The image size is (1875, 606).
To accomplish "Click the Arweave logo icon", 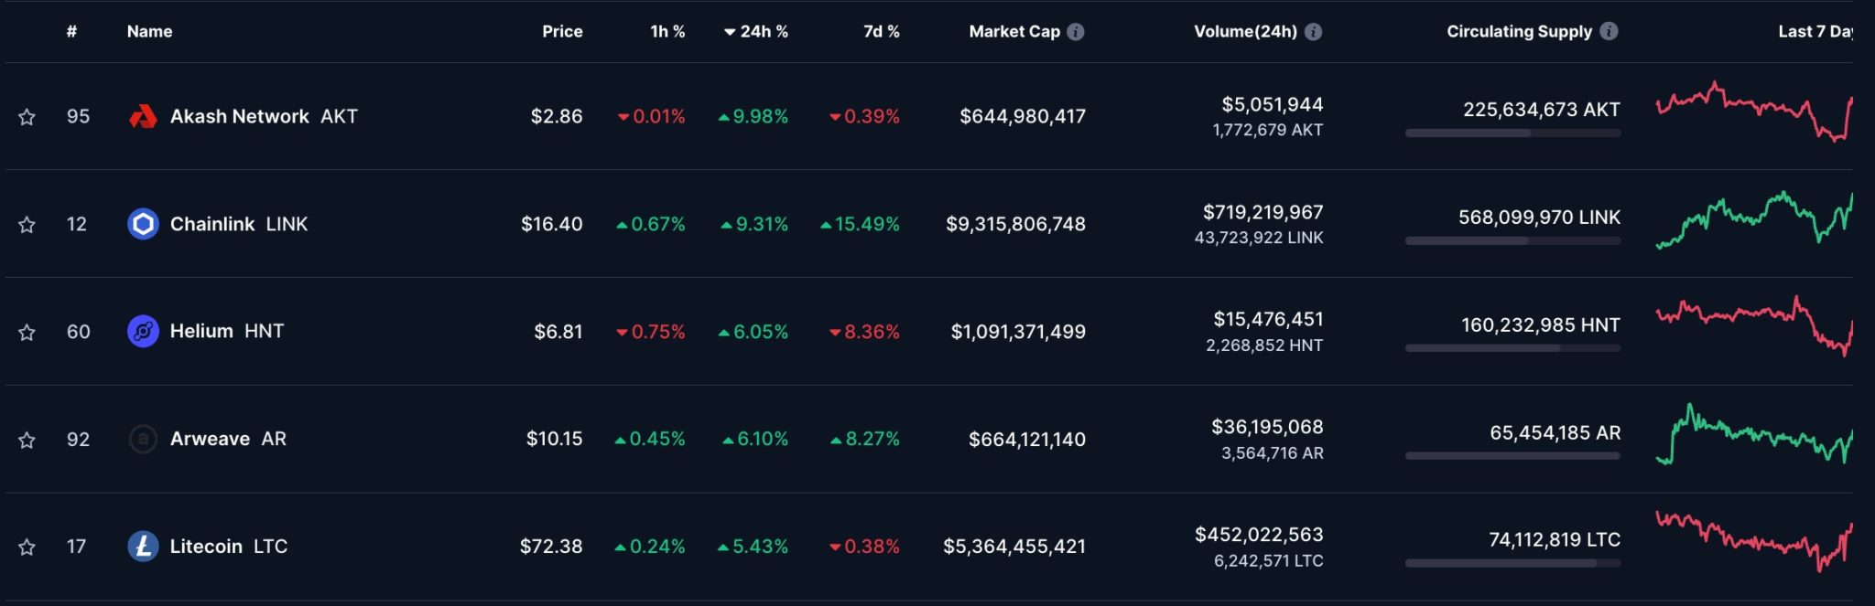I will [143, 439].
